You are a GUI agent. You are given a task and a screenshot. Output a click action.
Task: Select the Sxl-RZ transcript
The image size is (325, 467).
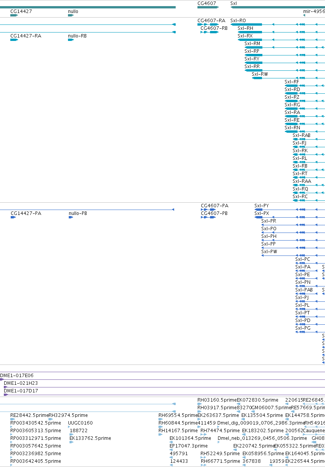(x=292, y=97)
